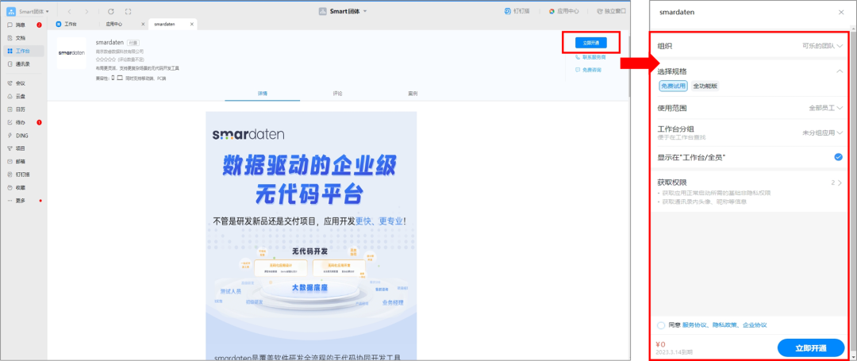Click the smardaten app logo thumbnail
This screenshot has height=361, width=857.
click(x=71, y=53)
